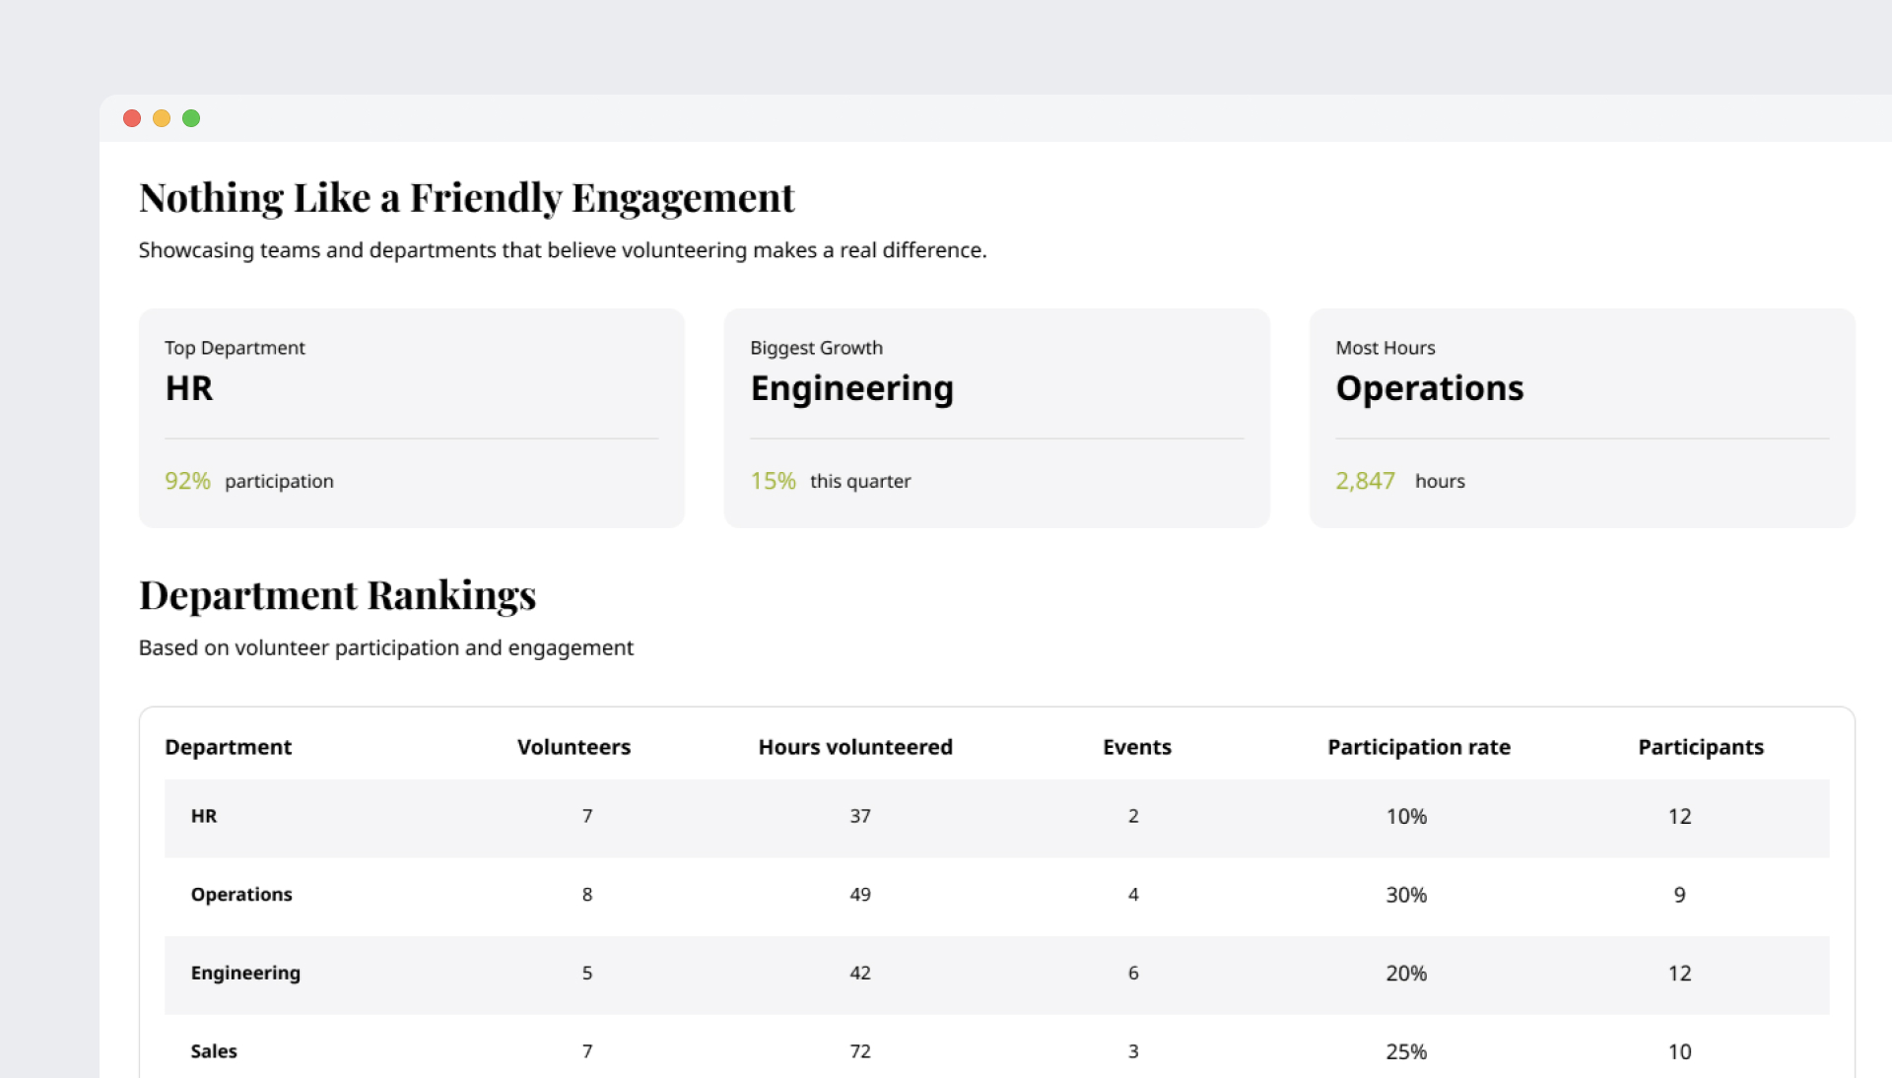
Task: Sort by Volunteers column header
Action: point(574,747)
